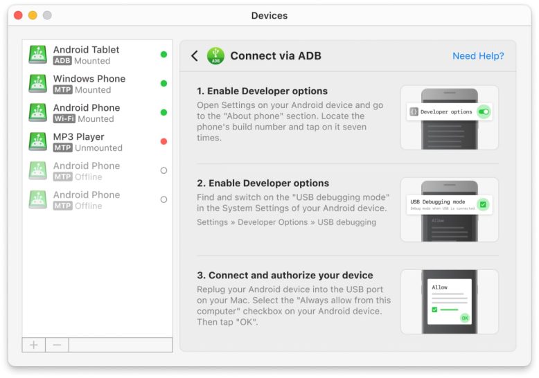Click USB Debugging checkbox in illustration

(x=483, y=204)
